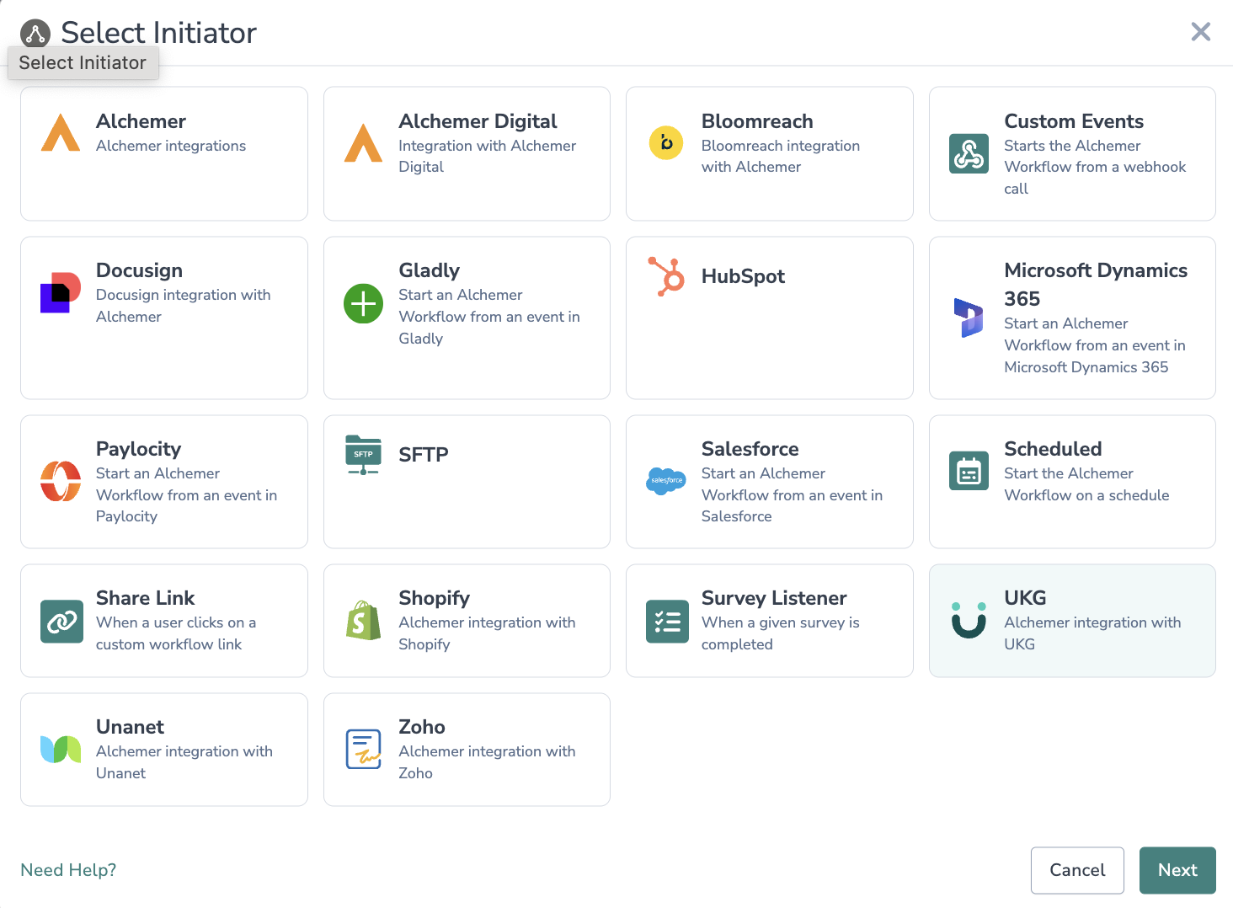
Task: Pick the Paylocity card title
Action: click(x=138, y=449)
